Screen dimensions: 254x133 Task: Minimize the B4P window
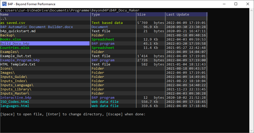224,4
